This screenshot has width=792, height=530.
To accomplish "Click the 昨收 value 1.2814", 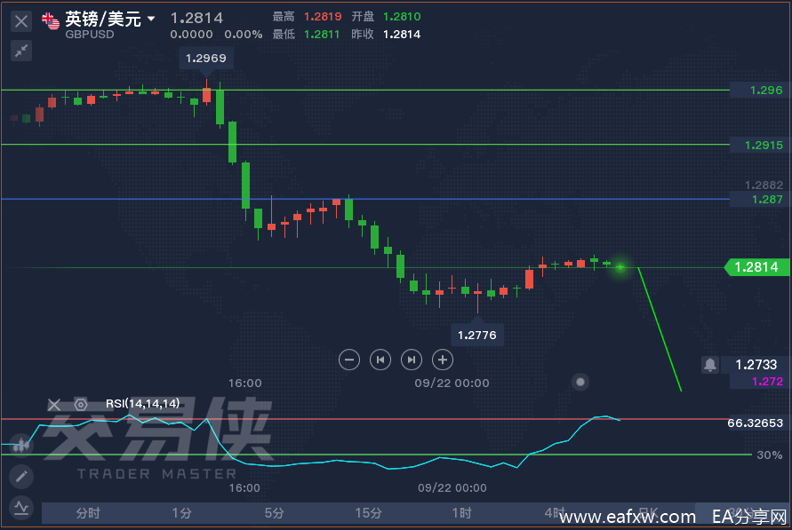I will click(402, 35).
